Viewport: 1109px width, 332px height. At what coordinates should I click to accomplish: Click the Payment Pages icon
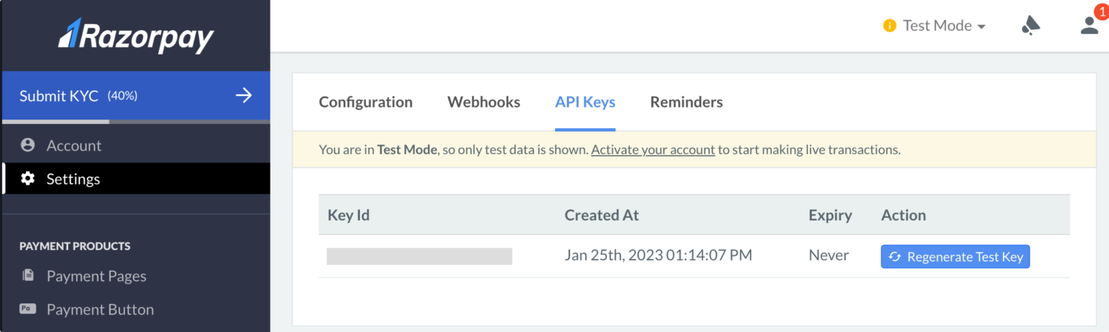(x=28, y=276)
